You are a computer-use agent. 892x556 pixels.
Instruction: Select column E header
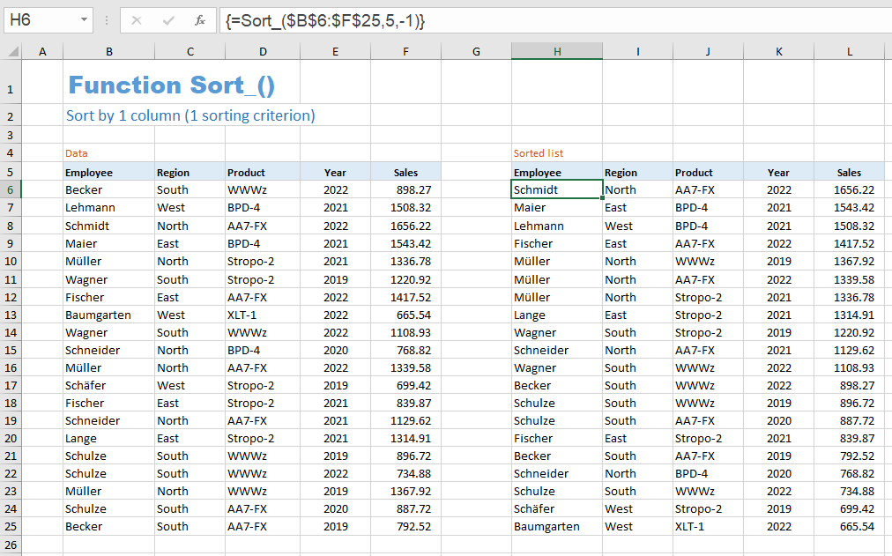(x=336, y=52)
